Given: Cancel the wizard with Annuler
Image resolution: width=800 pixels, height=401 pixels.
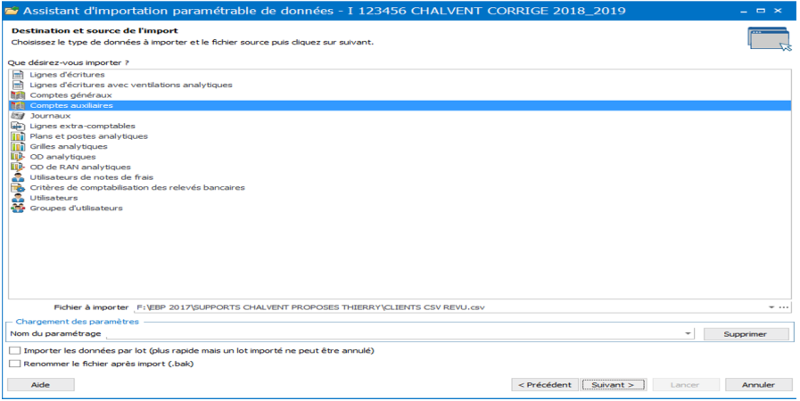Looking at the screenshot, I should pyautogui.click(x=759, y=385).
